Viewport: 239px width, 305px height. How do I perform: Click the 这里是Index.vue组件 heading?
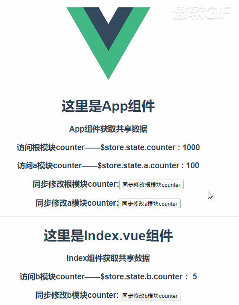(x=108, y=236)
